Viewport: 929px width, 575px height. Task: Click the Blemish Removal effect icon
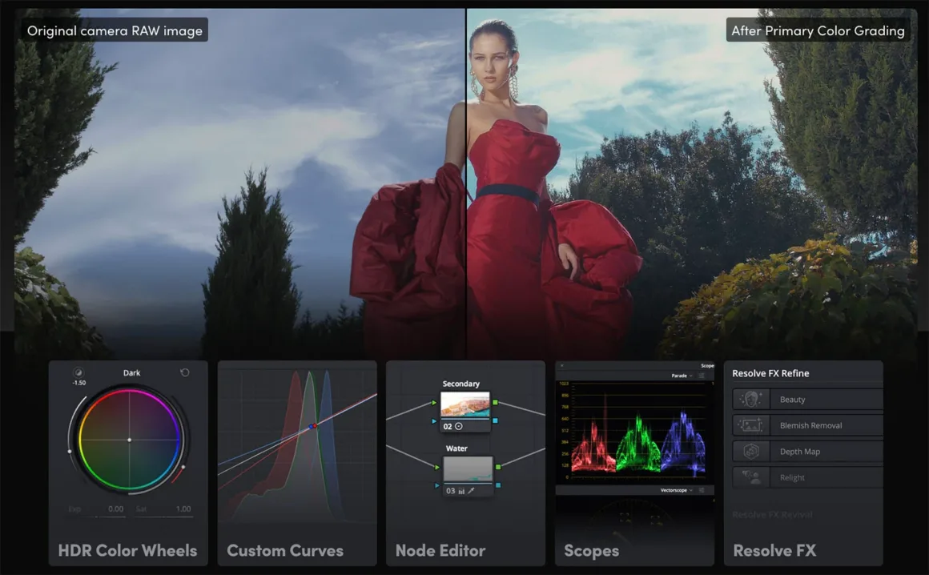751,425
